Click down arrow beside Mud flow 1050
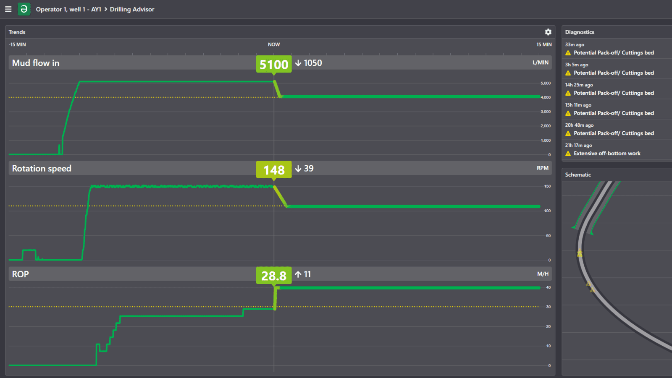The image size is (672, 378). (x=298, y=63)
